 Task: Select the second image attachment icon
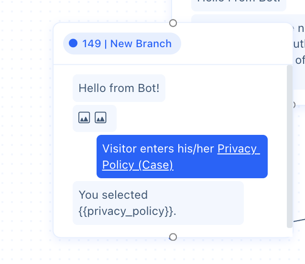(x=100, y=117)
